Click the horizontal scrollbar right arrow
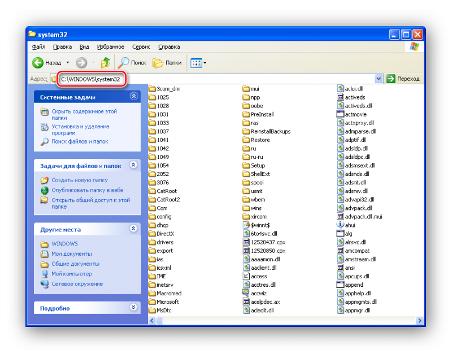Viewport: 452px width, 353px height. tap(419, 320)
